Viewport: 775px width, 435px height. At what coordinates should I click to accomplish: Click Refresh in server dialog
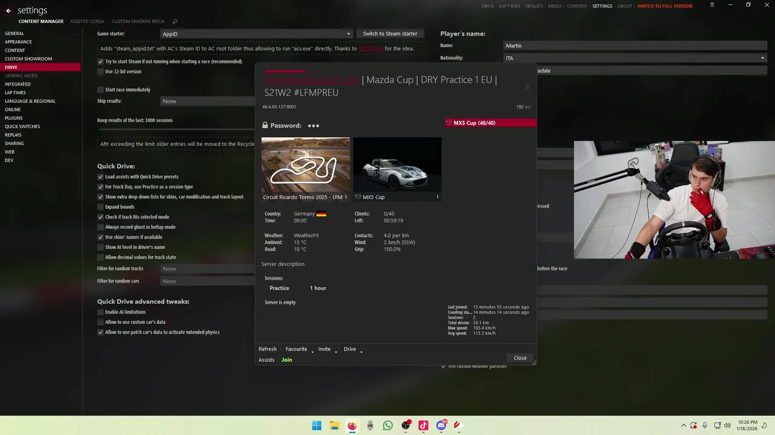[x=268, y=349]
